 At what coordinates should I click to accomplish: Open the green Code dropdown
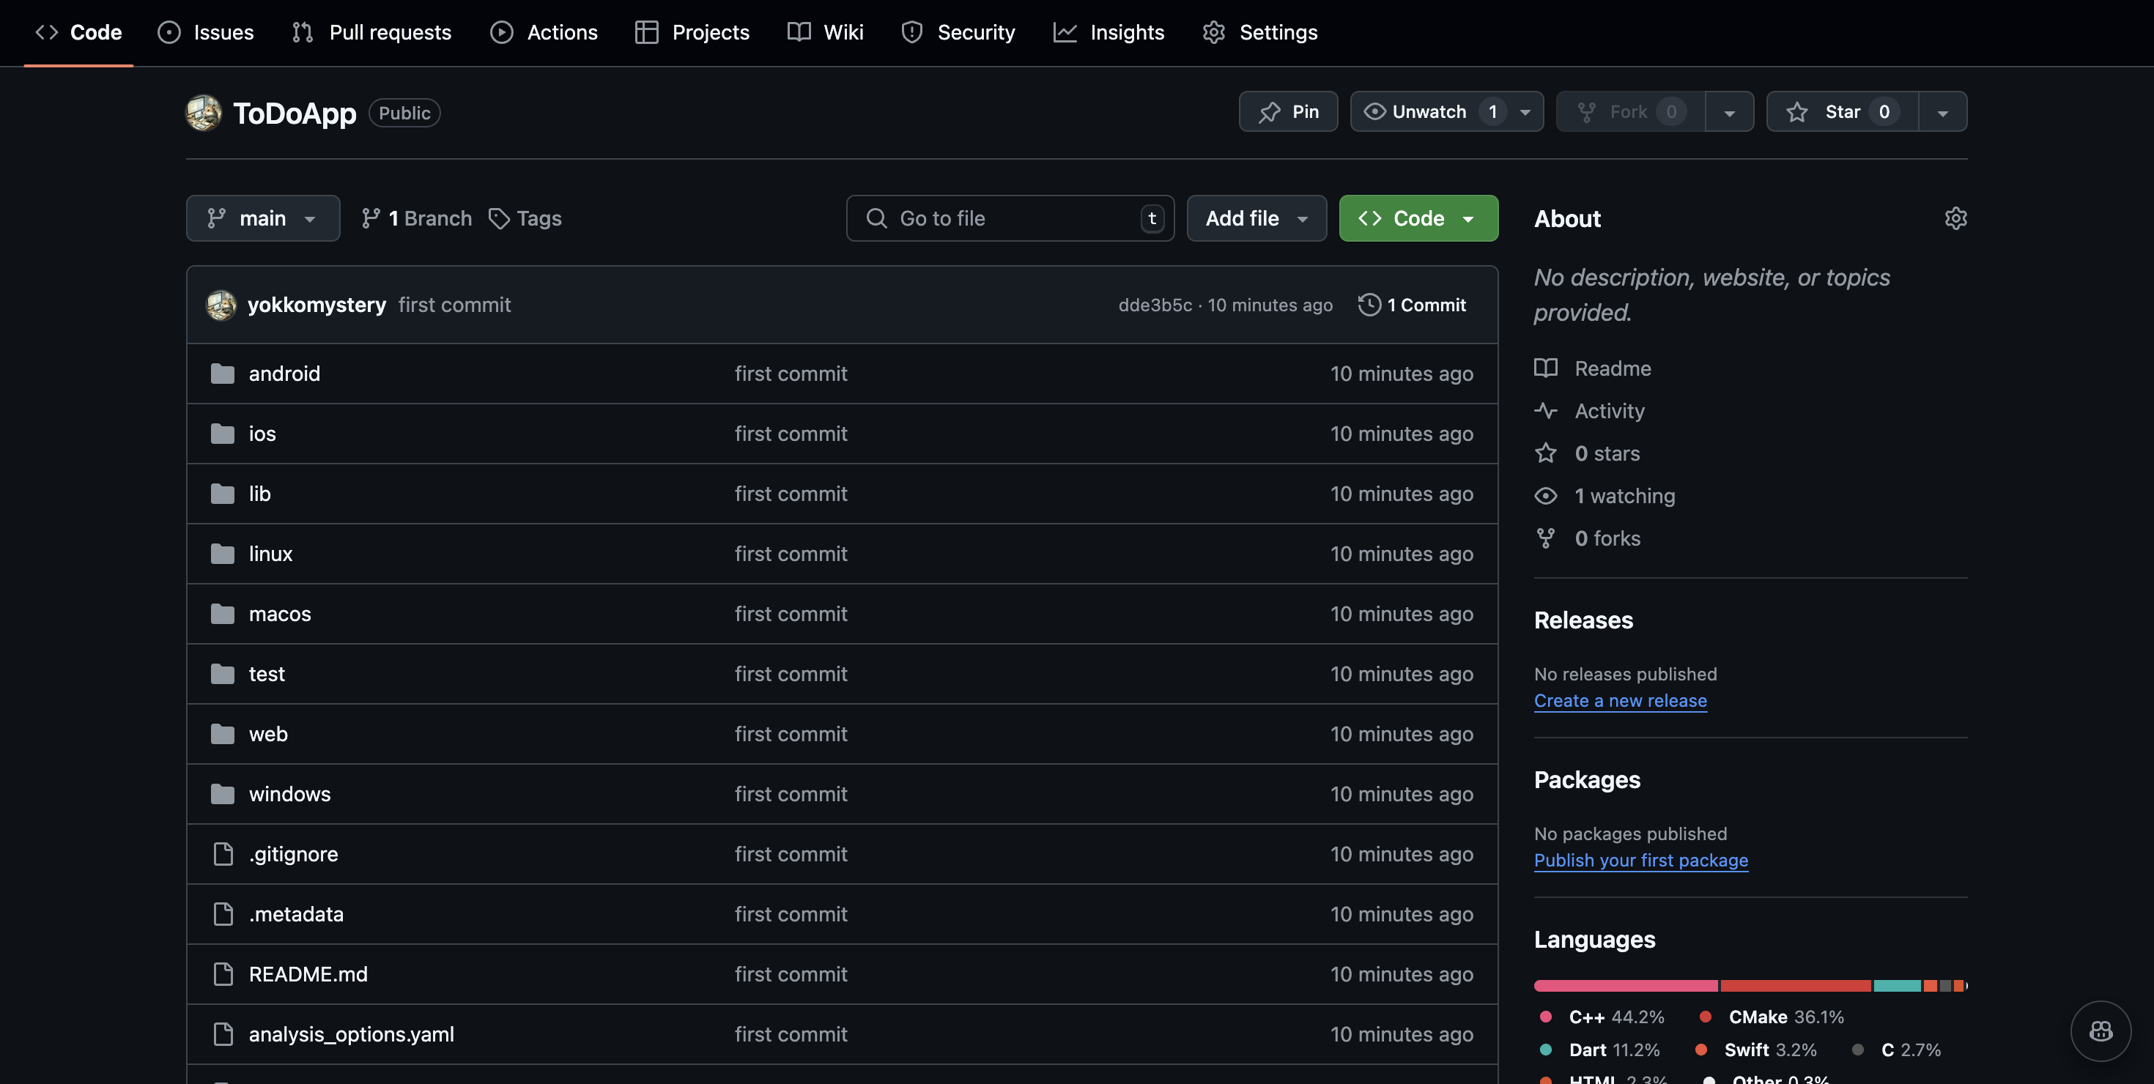click(1418, 218)
